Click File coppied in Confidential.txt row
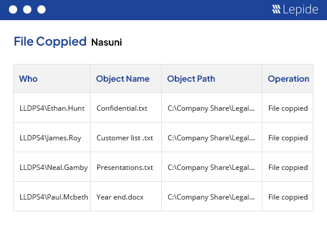 (288, 108)
